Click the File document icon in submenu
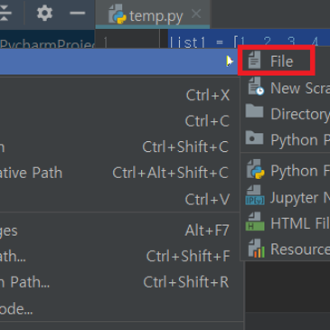The image size is (330, 330). pyautogui.click(x=254, y=60)
